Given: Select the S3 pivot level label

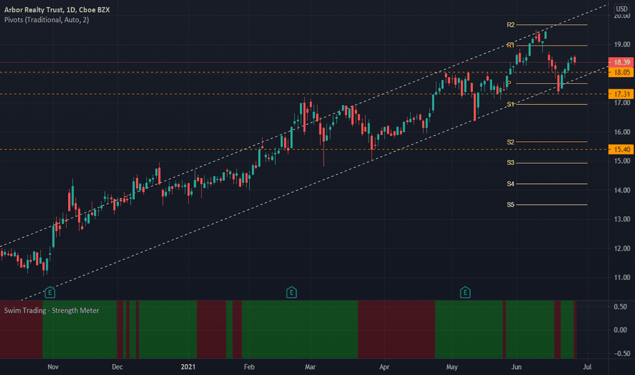Looking at the screenshot, I should 510,162.
